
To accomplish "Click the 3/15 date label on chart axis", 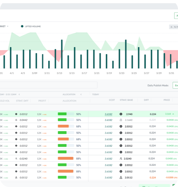I will (x=72, y=73).
